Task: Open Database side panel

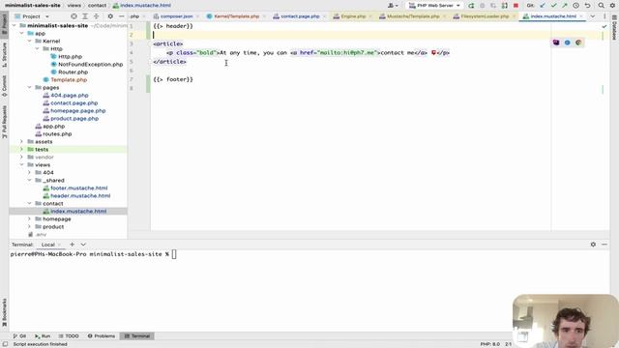Action: [614, 27]
